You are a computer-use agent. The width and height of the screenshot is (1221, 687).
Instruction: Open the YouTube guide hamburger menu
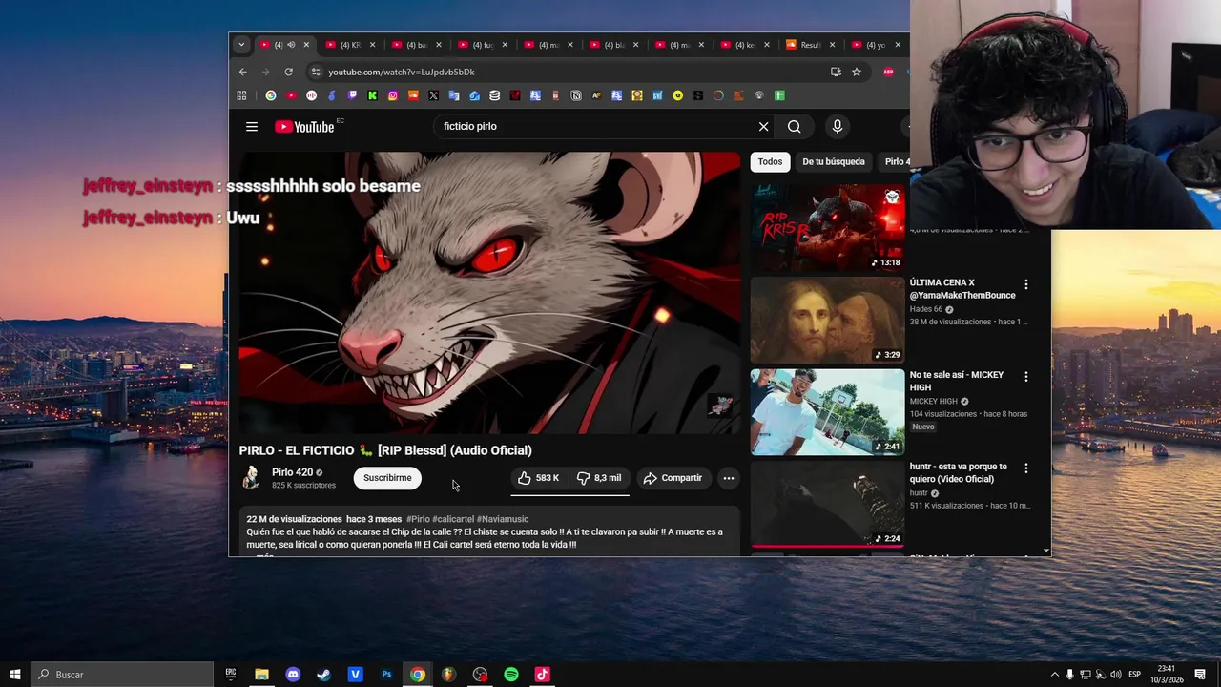[252, 127]
